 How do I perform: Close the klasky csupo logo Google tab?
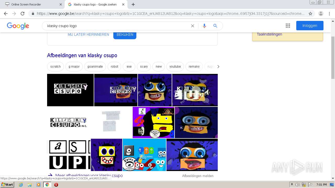point(123,4)
